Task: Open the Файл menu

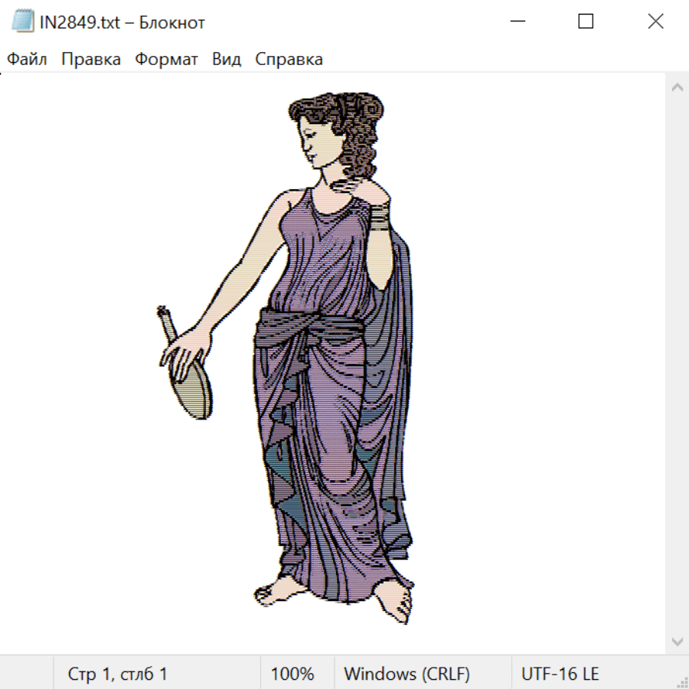Action: tap(28, 60)
